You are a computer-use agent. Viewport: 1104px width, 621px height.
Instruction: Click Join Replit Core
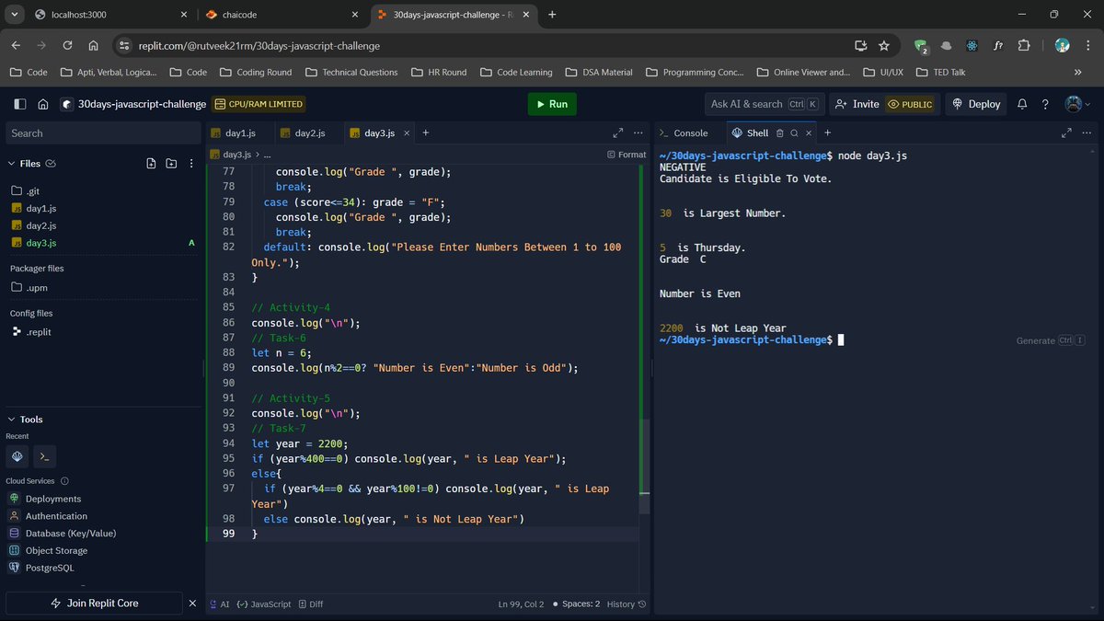point(95,603)
